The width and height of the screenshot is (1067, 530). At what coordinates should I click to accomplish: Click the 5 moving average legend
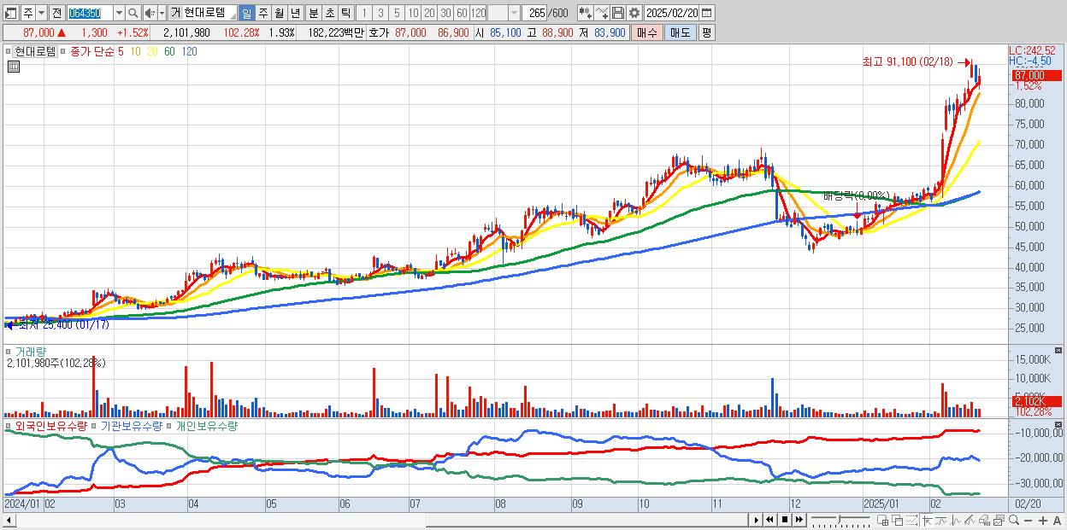[x=121, y=51]
